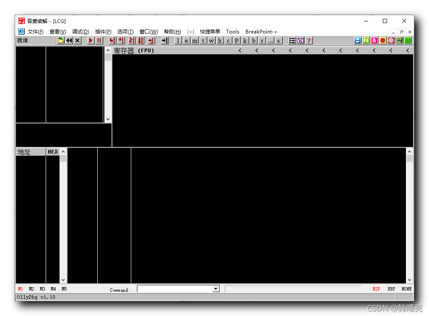Open the Command box dropdown
The image size is (429, 316).
pyautogui.click(x=215, y=288)
